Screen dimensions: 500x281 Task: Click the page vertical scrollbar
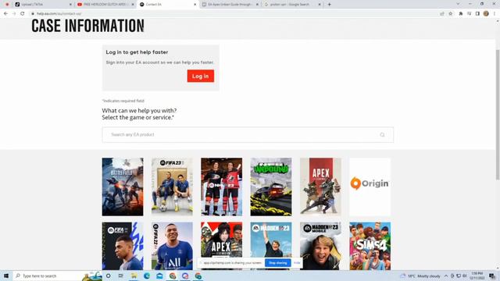point(498,115)
